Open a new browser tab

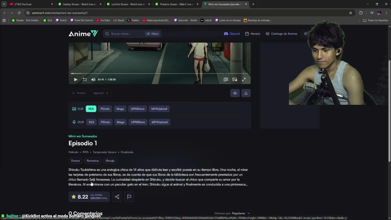tap(253, 4)
